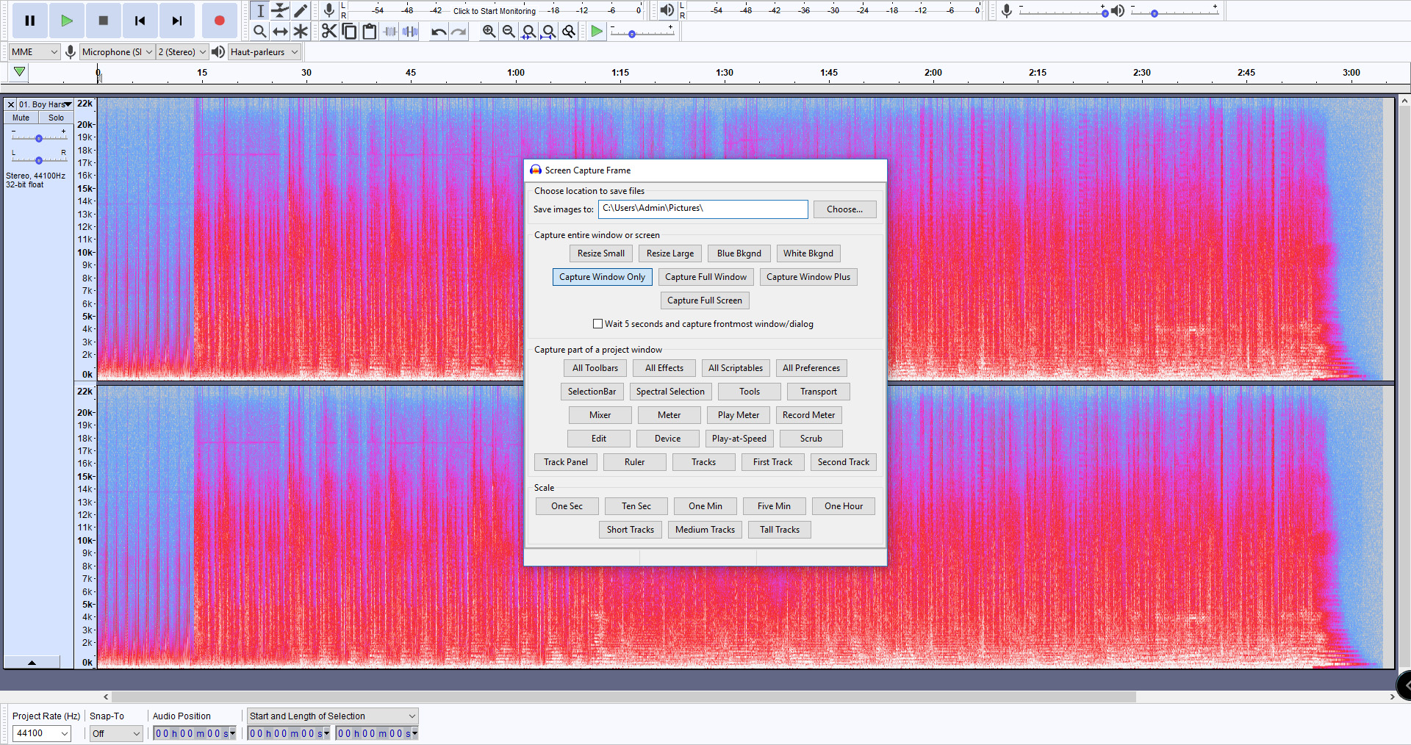This screenshot has width=1411, height=745.
Task: Click the Save images to path field
Action: click(x=703, y=209)
